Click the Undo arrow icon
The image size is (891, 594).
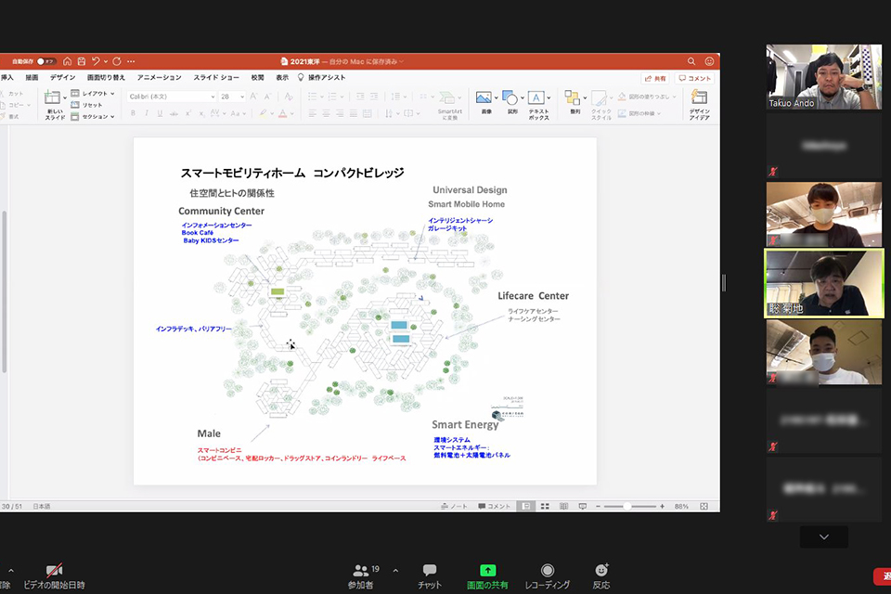(96, 61)
